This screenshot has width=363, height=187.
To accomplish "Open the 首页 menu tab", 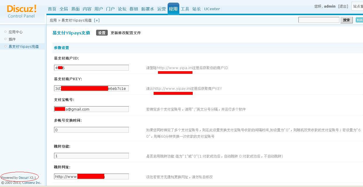I will 52,9.
